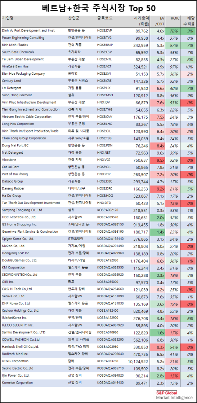Click Vietnam Electric Cable Corporation name
Viewport: 197px width, 403px height.
coord(27,117)
